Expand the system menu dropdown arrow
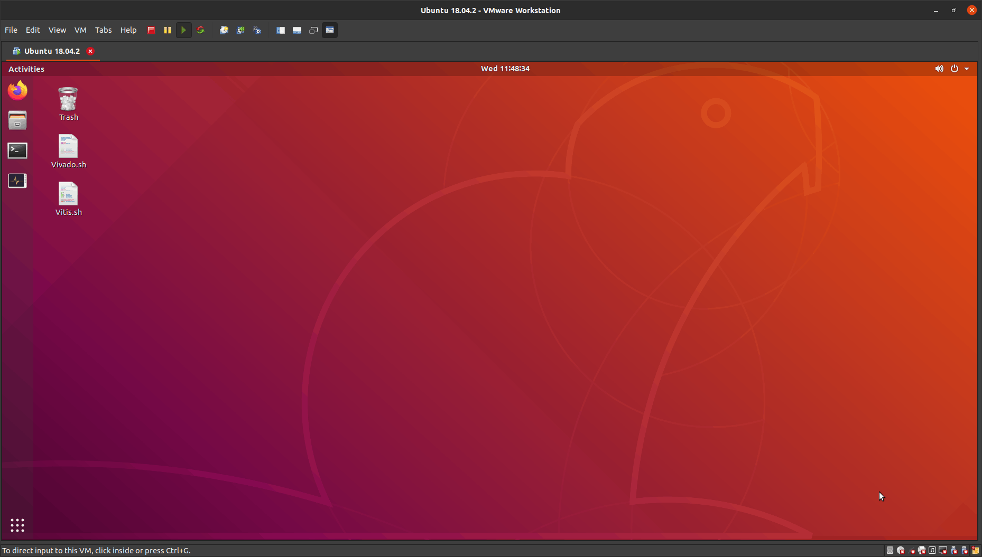 point(967,69)
